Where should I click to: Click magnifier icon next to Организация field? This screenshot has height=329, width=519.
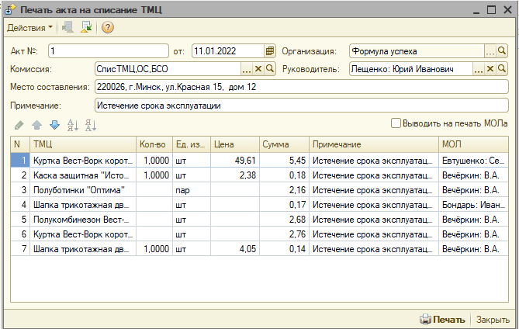pyautogui.click(x=503, y=51)
